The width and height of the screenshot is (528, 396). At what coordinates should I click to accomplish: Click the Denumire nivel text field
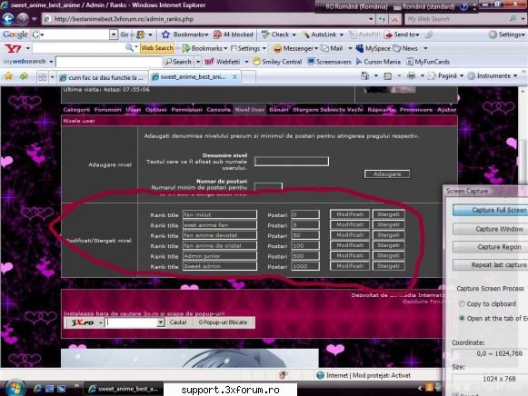(292, 161)
